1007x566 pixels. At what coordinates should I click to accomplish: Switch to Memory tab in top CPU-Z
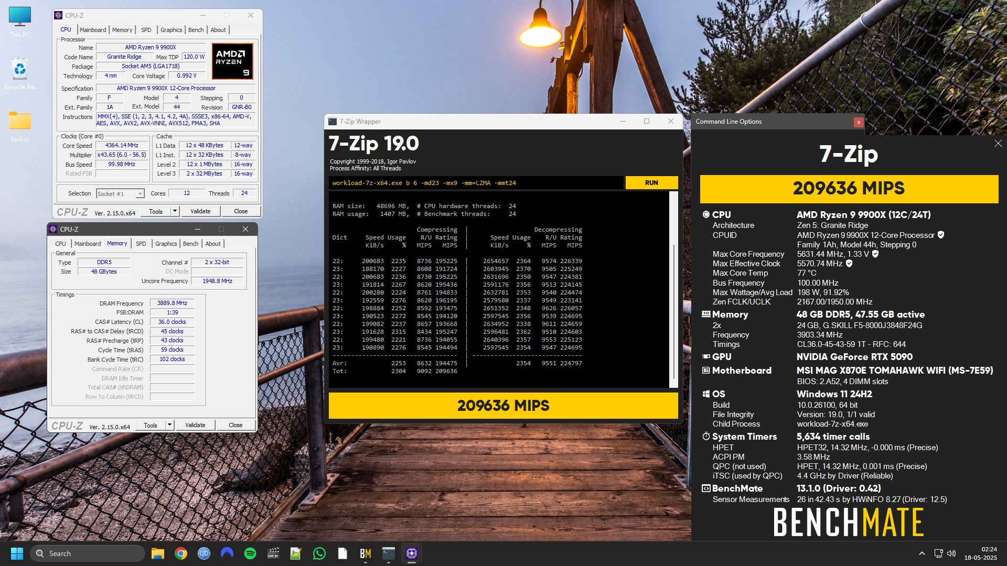(122, 30)
